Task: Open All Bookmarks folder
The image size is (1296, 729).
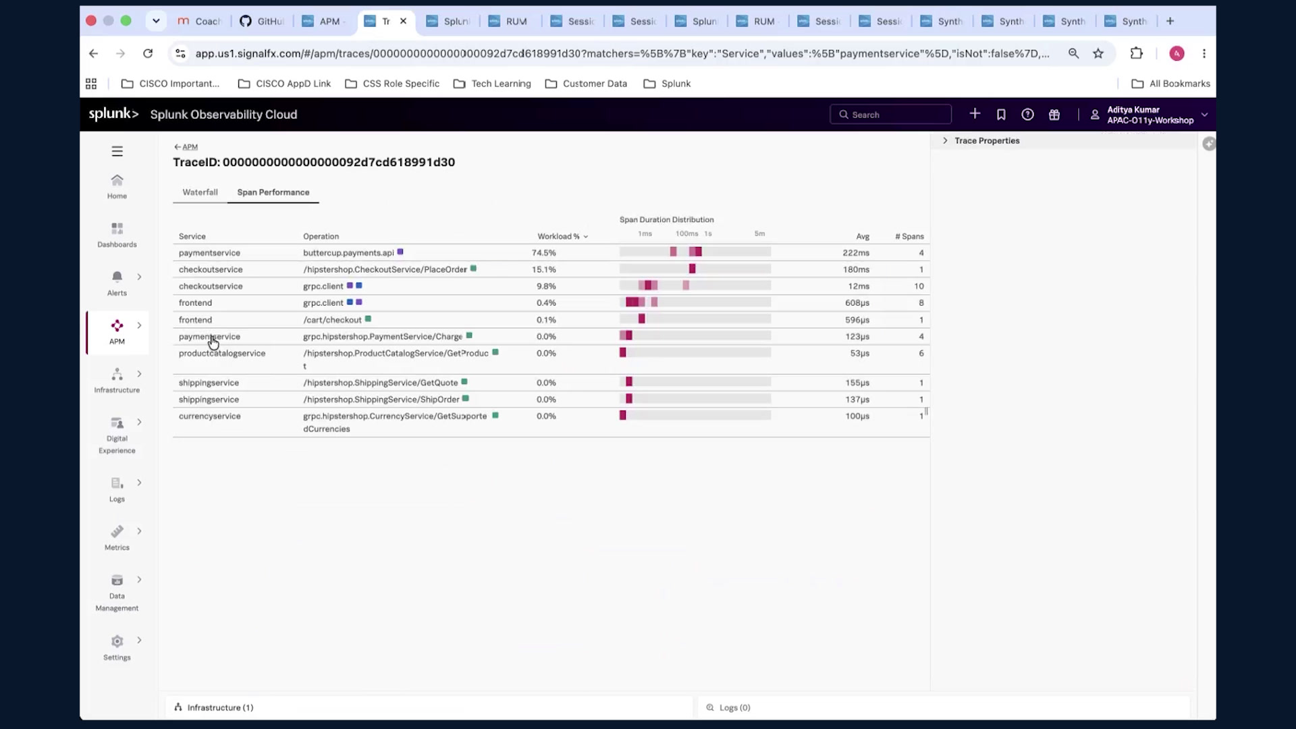Action: click(x=1171, y=84)
